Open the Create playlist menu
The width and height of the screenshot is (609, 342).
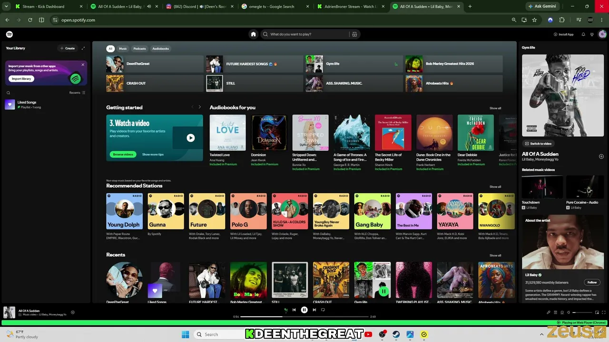68,48
